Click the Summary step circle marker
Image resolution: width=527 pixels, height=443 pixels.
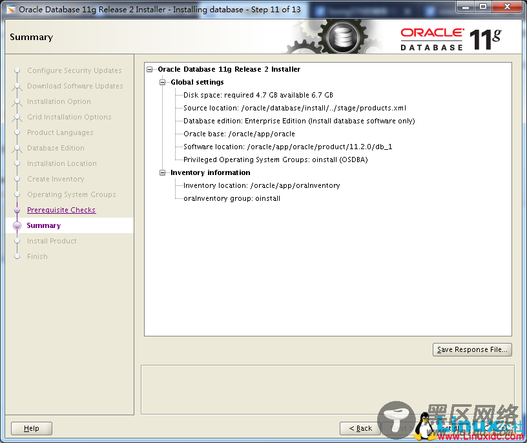point(17,225)
